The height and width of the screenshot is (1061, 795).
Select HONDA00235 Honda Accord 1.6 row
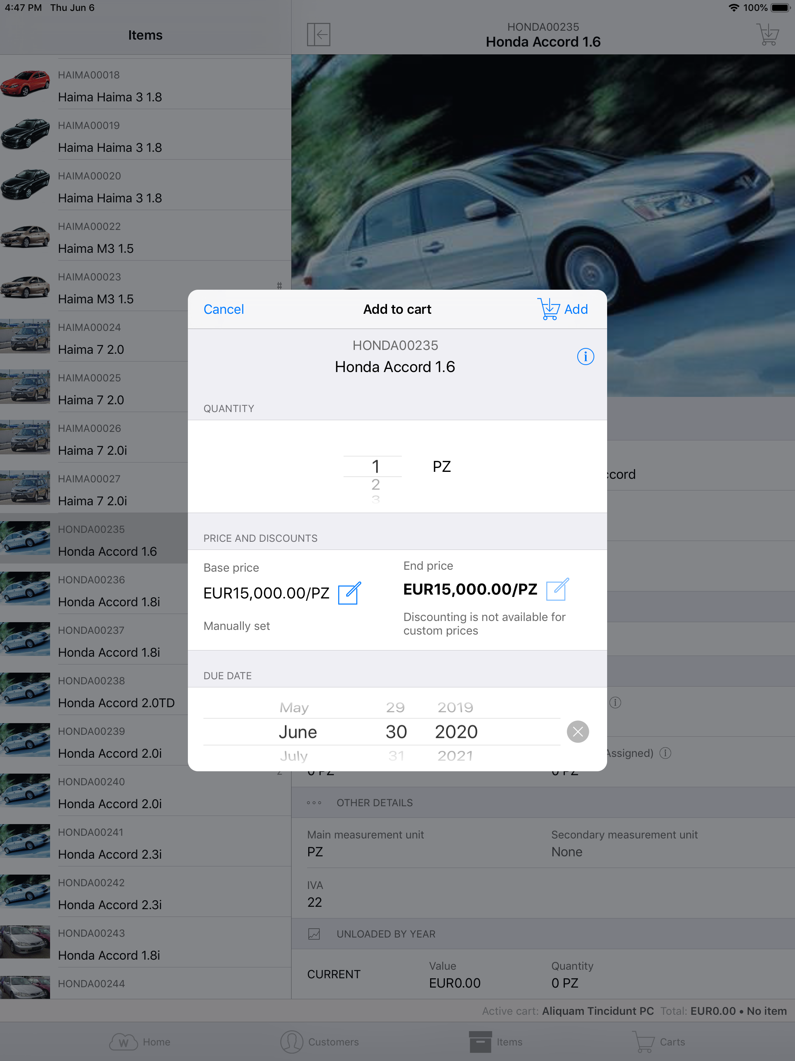[x=94, y=538]
